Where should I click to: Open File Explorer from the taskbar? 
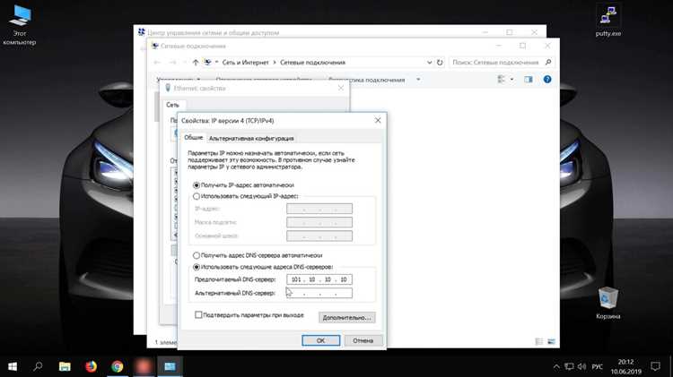point(65,366)
